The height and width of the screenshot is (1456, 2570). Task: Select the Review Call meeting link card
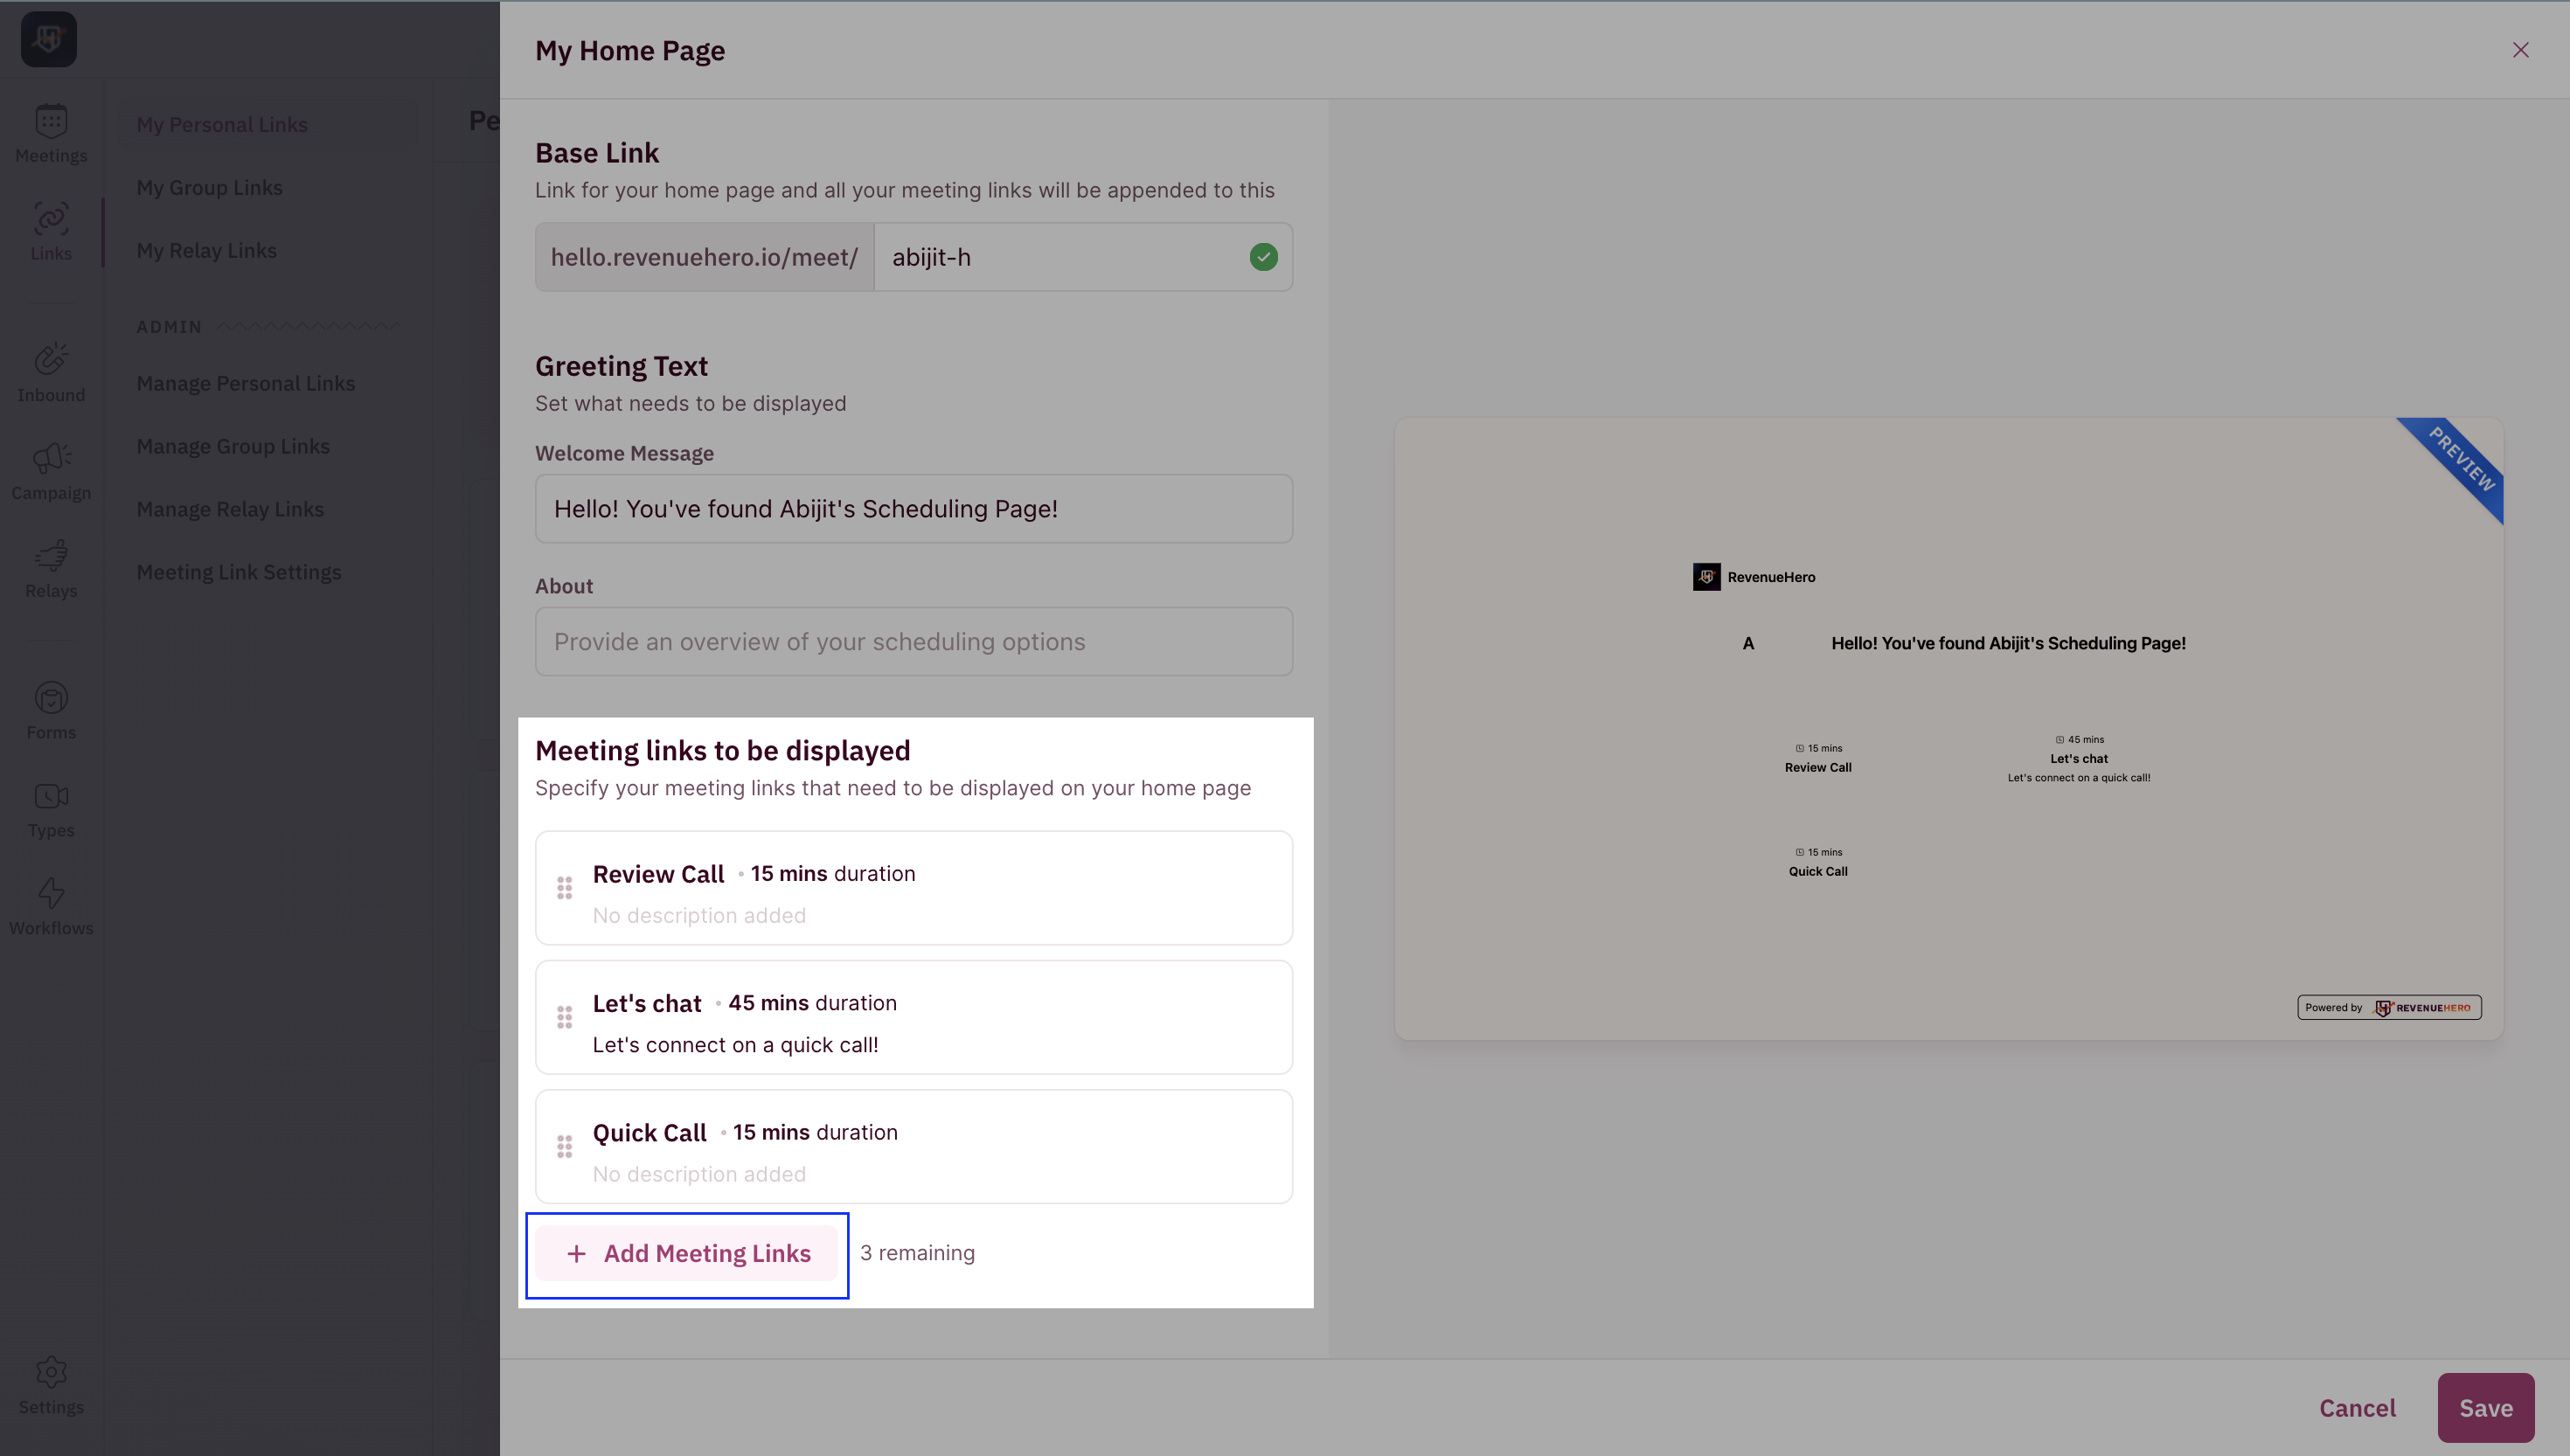pos(913,888)
